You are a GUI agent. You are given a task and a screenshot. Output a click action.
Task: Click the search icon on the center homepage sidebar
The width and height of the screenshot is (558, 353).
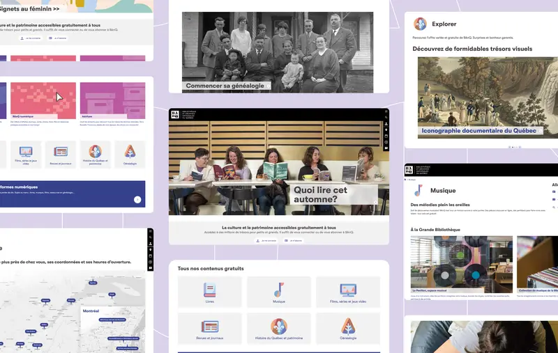pos(386,118)
